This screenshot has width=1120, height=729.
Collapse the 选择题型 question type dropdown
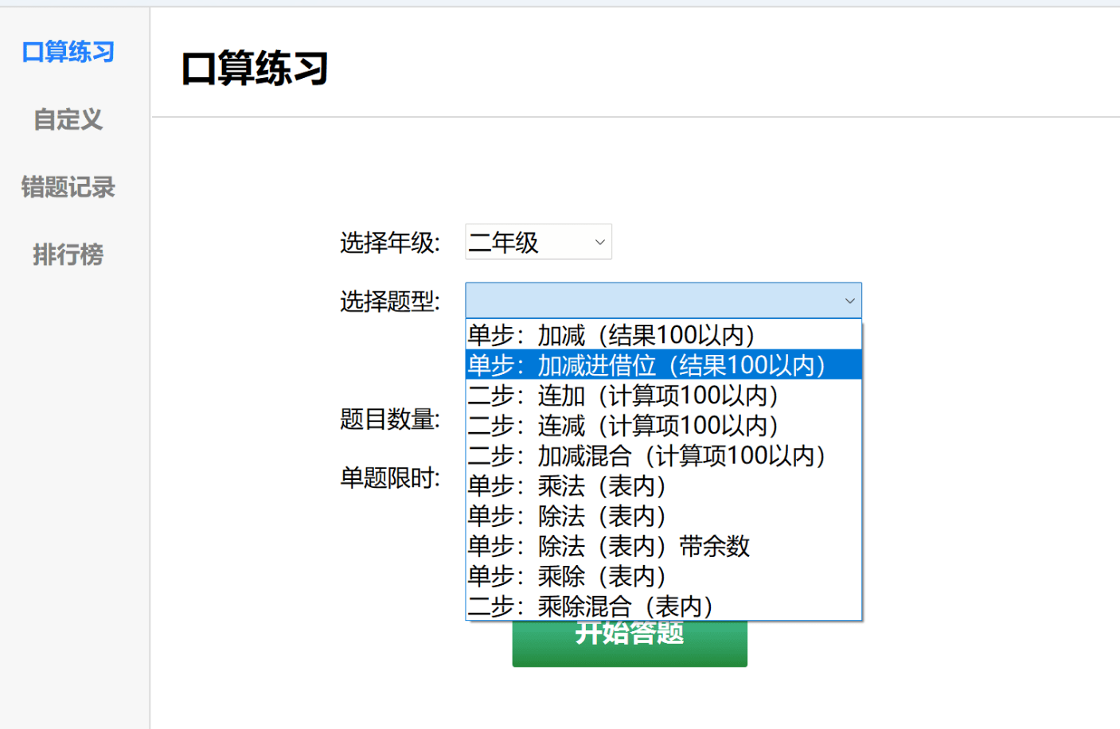click(x=663, y=300)
